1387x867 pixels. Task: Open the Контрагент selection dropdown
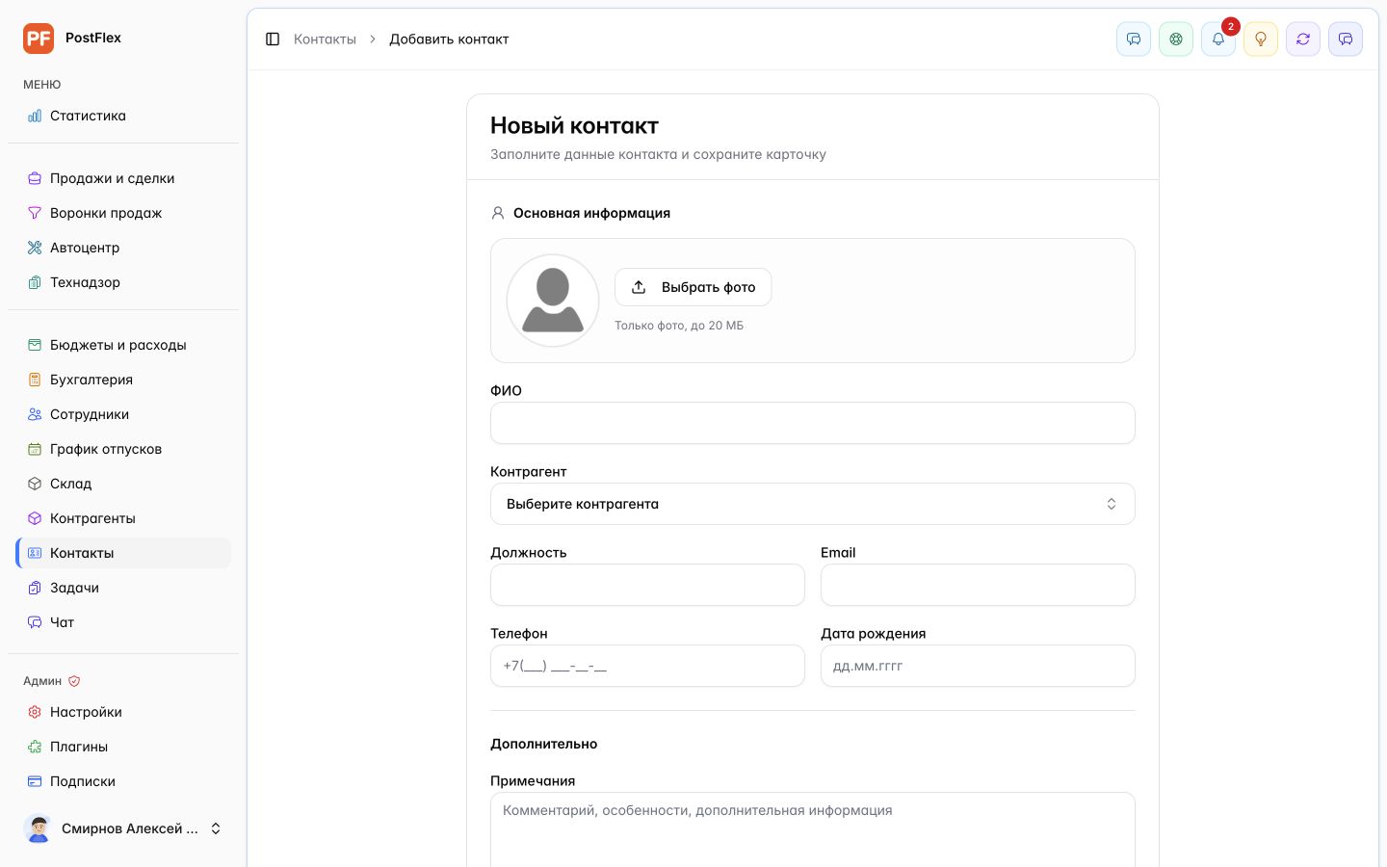click(x=813, y=504)
